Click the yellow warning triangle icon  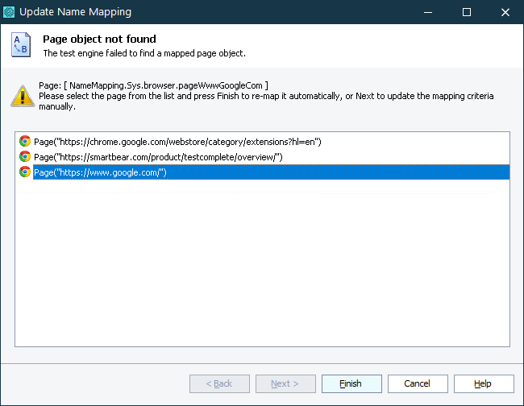tap(21, 95)
